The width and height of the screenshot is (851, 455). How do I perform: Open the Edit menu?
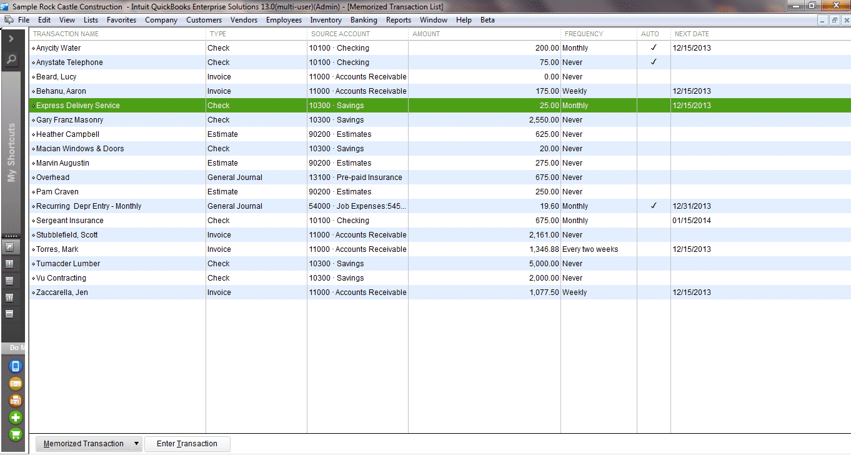point(44,20)
